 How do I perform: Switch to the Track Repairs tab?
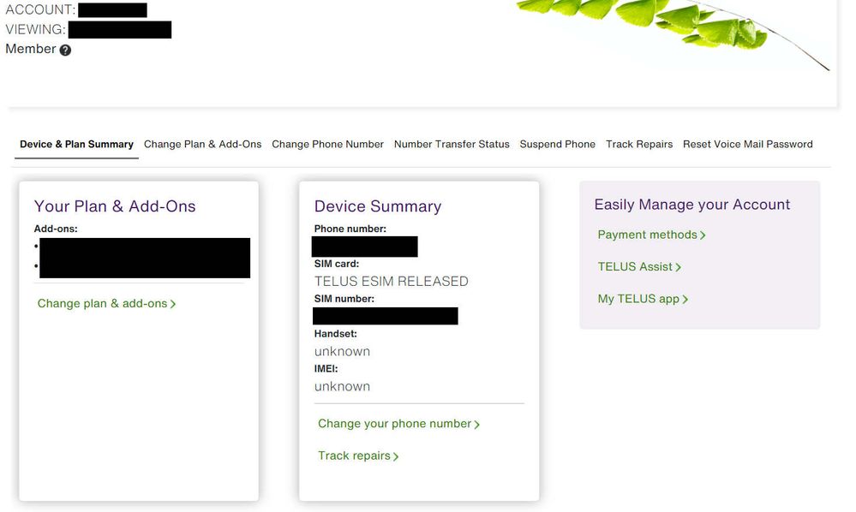(x=638, y=144)
